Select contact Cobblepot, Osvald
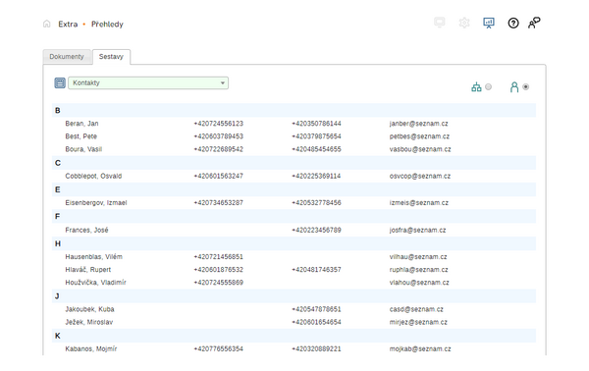The height and width of the screenshot is (371, 589). tap(93, 176)
